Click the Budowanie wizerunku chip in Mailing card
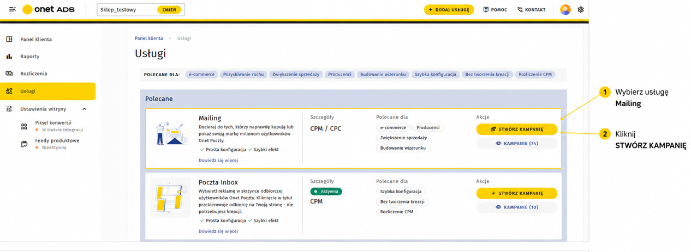 403,148
